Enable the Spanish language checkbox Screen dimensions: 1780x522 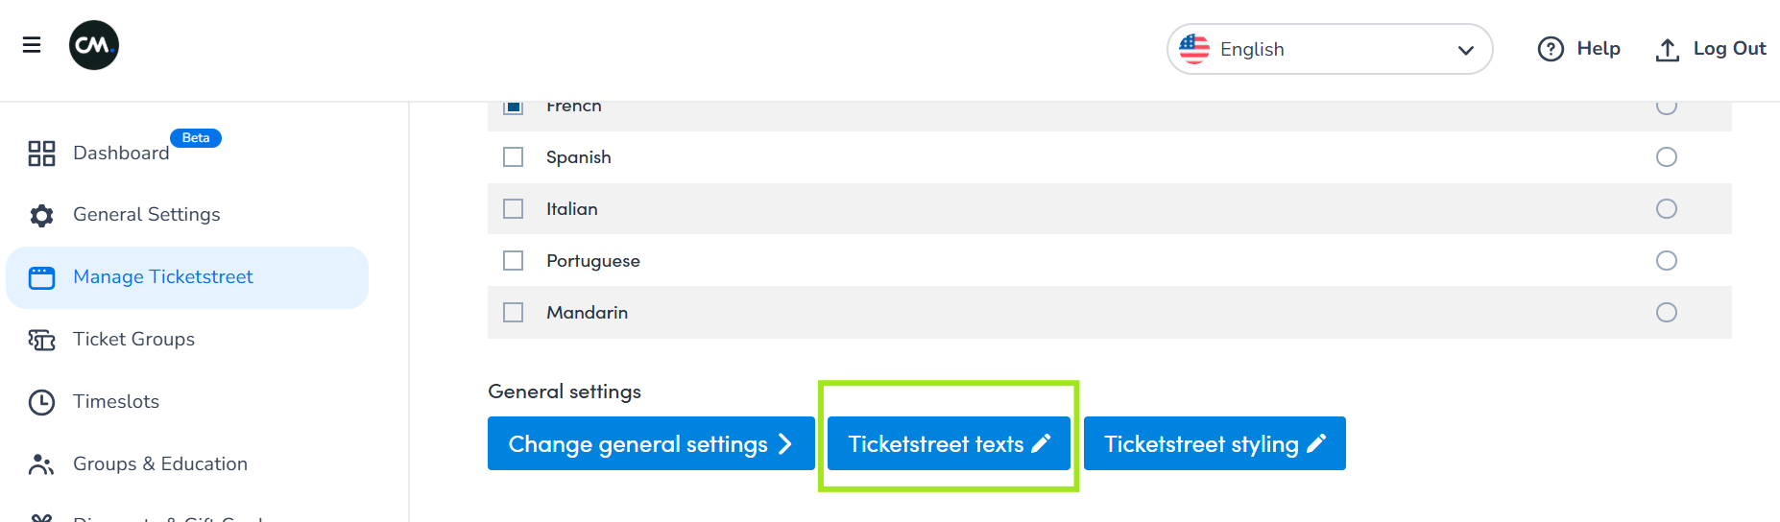tap(514, 157)
